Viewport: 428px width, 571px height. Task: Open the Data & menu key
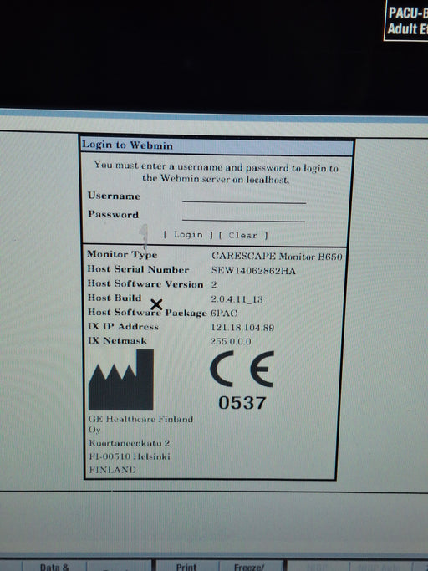(x=54, y=565)
